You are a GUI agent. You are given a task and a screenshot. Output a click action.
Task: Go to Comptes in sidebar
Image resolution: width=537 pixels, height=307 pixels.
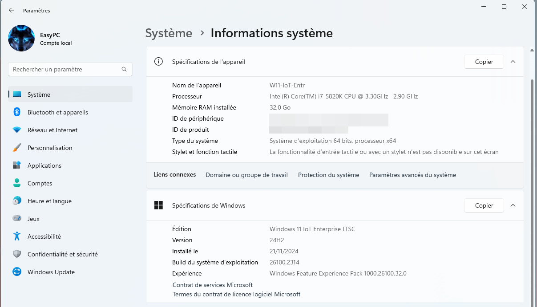[40, 183]
